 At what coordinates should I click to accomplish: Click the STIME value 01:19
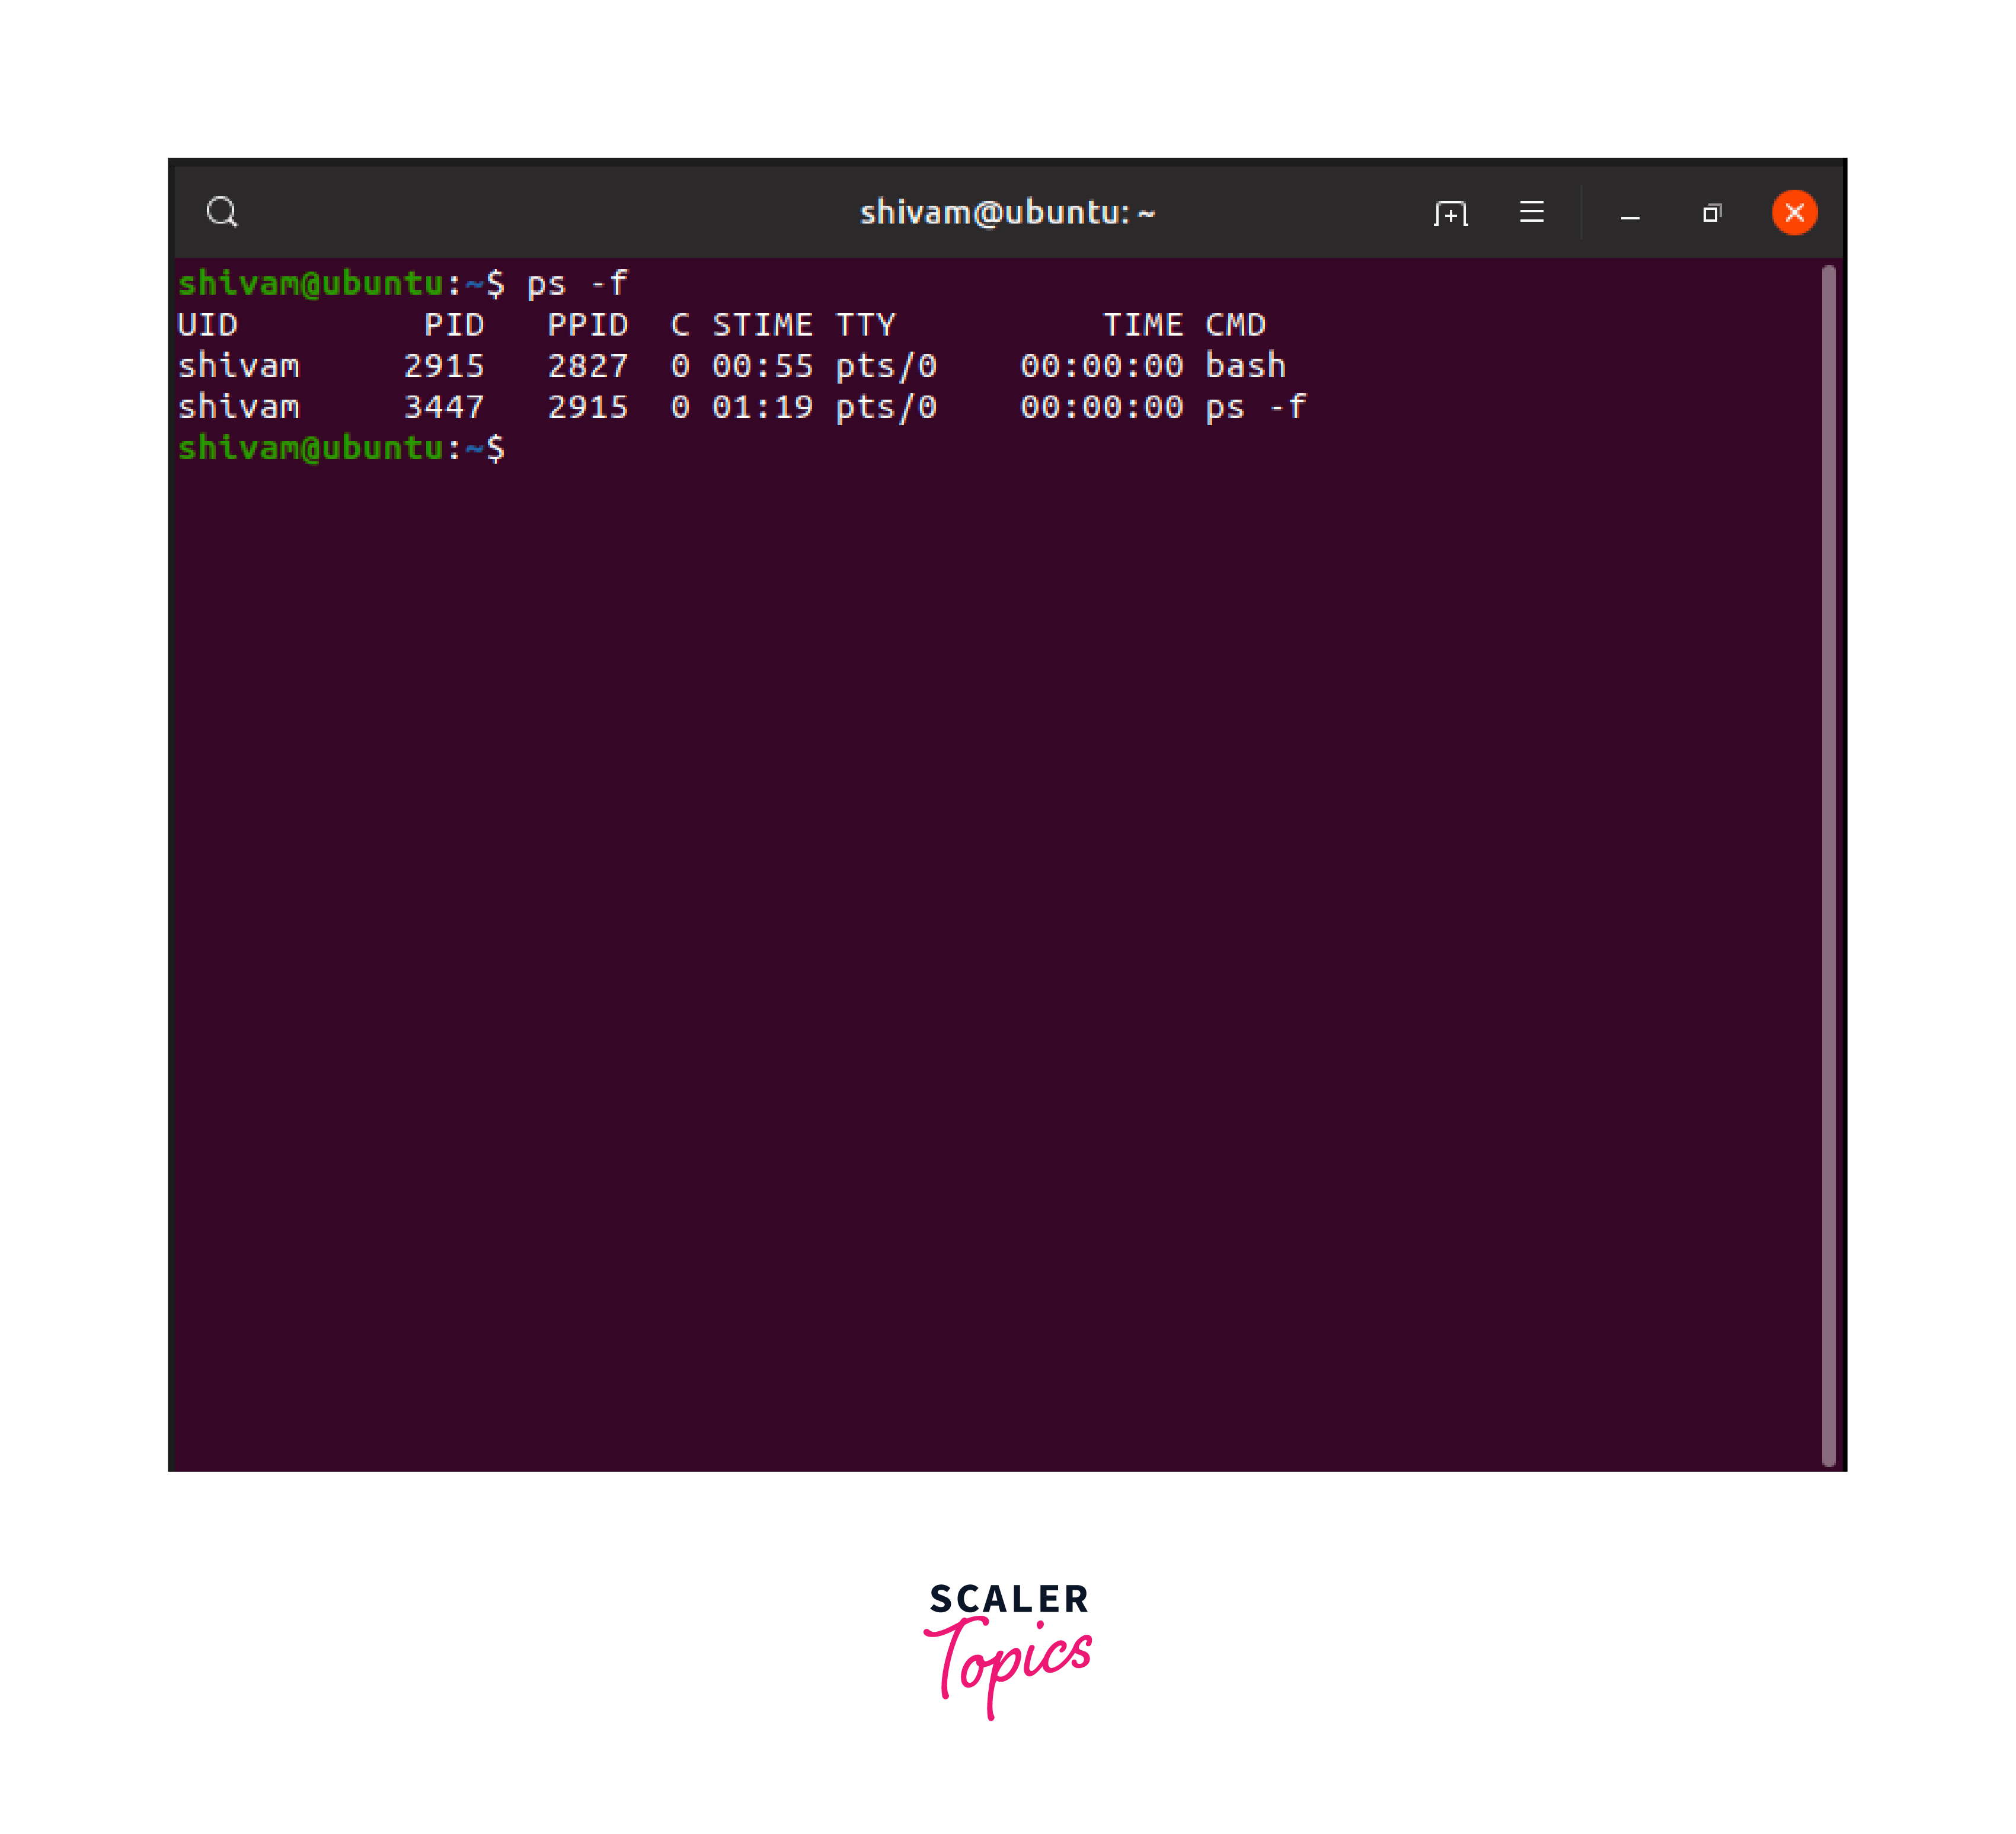point(762,407)
